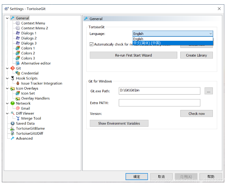Screen dimensions: 228x186
Task: Click the General wrench icon in the tree
Action: 13,18
